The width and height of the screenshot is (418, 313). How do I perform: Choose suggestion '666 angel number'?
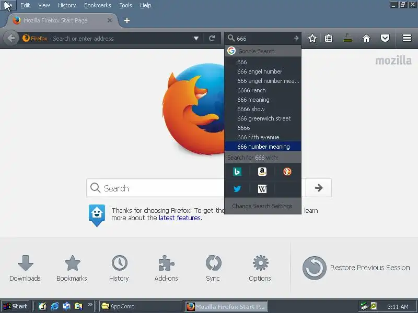(x=263, y=71)
